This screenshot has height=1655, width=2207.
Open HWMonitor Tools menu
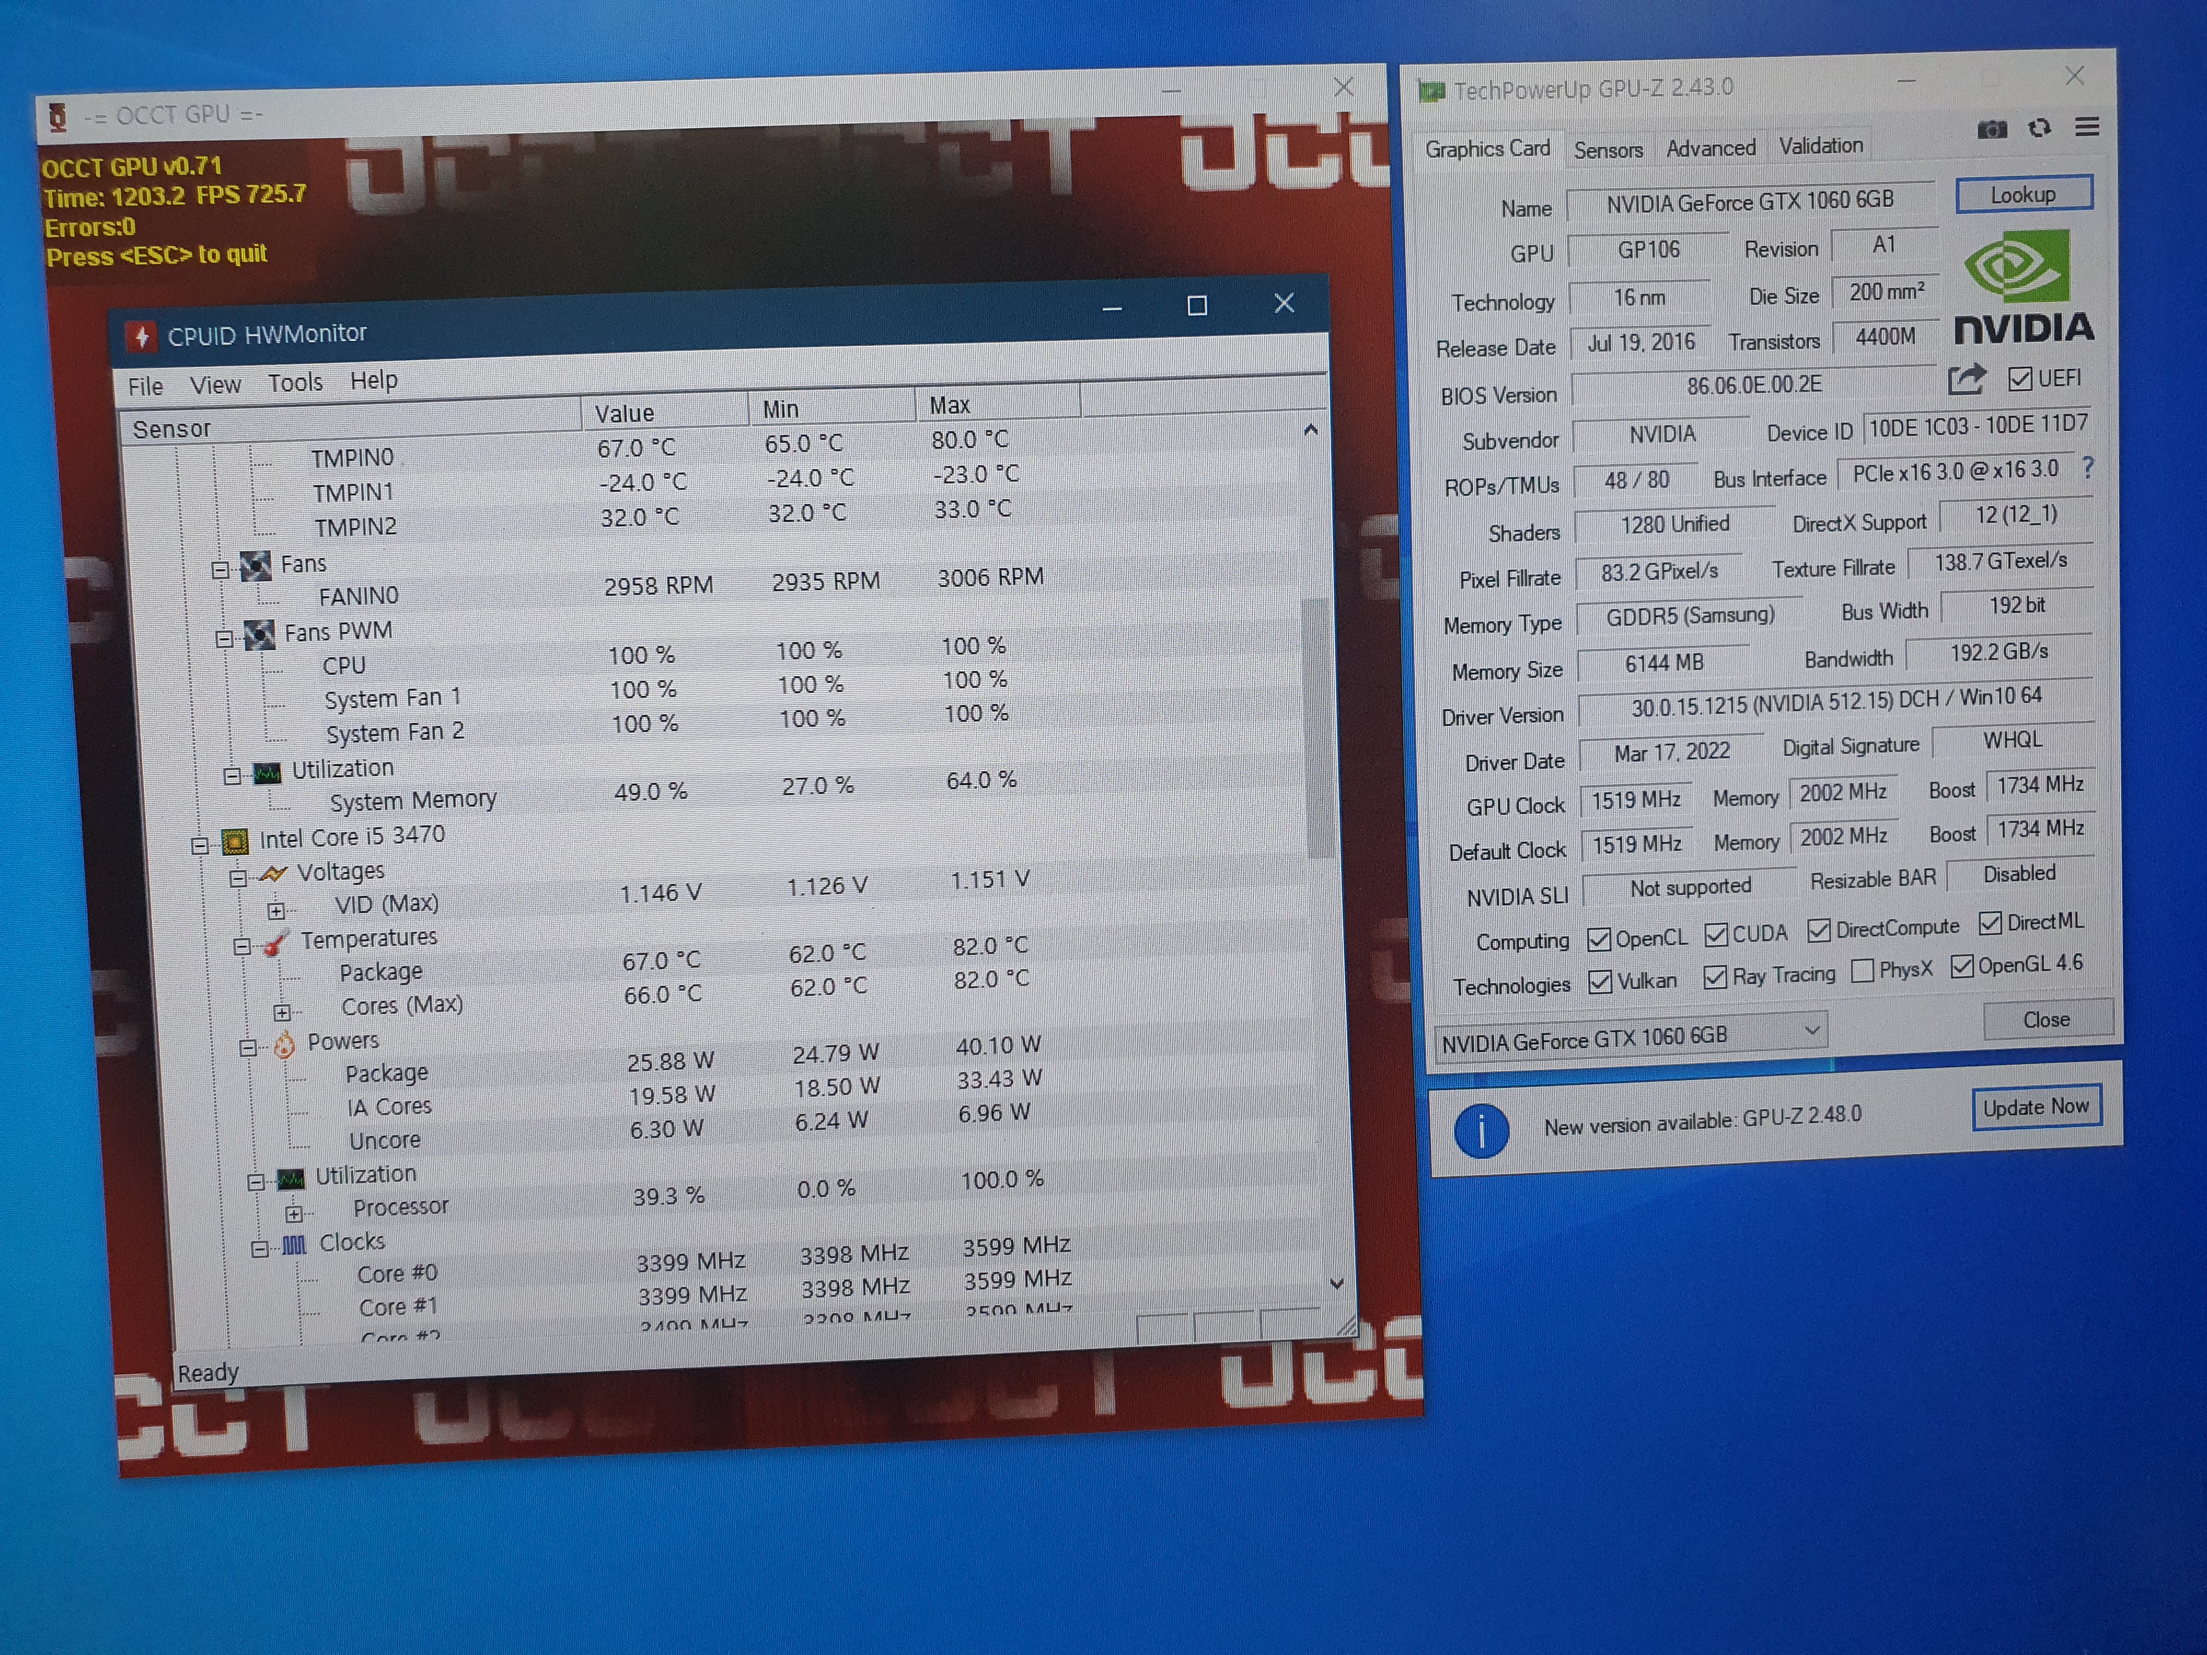click(x=296, y=382)
